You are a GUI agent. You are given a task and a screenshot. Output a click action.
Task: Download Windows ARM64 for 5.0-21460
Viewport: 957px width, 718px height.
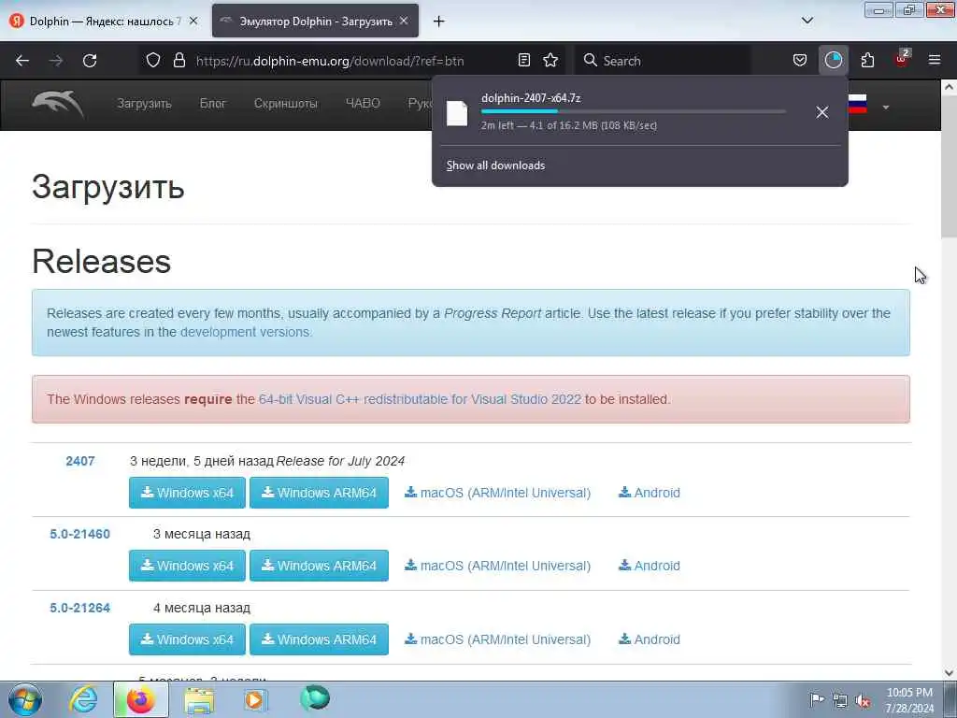[319, 566]
